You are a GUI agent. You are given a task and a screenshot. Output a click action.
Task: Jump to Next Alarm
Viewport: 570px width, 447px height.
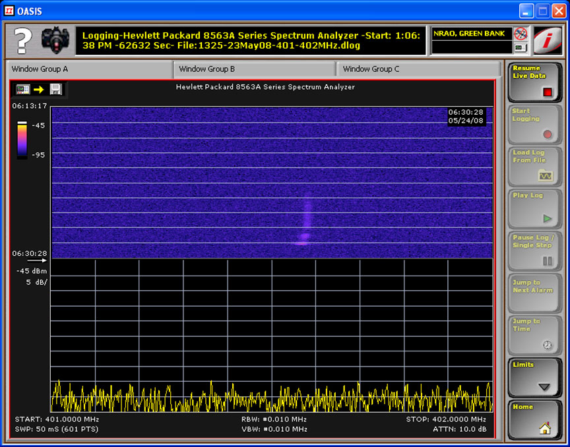coord(535,293)
